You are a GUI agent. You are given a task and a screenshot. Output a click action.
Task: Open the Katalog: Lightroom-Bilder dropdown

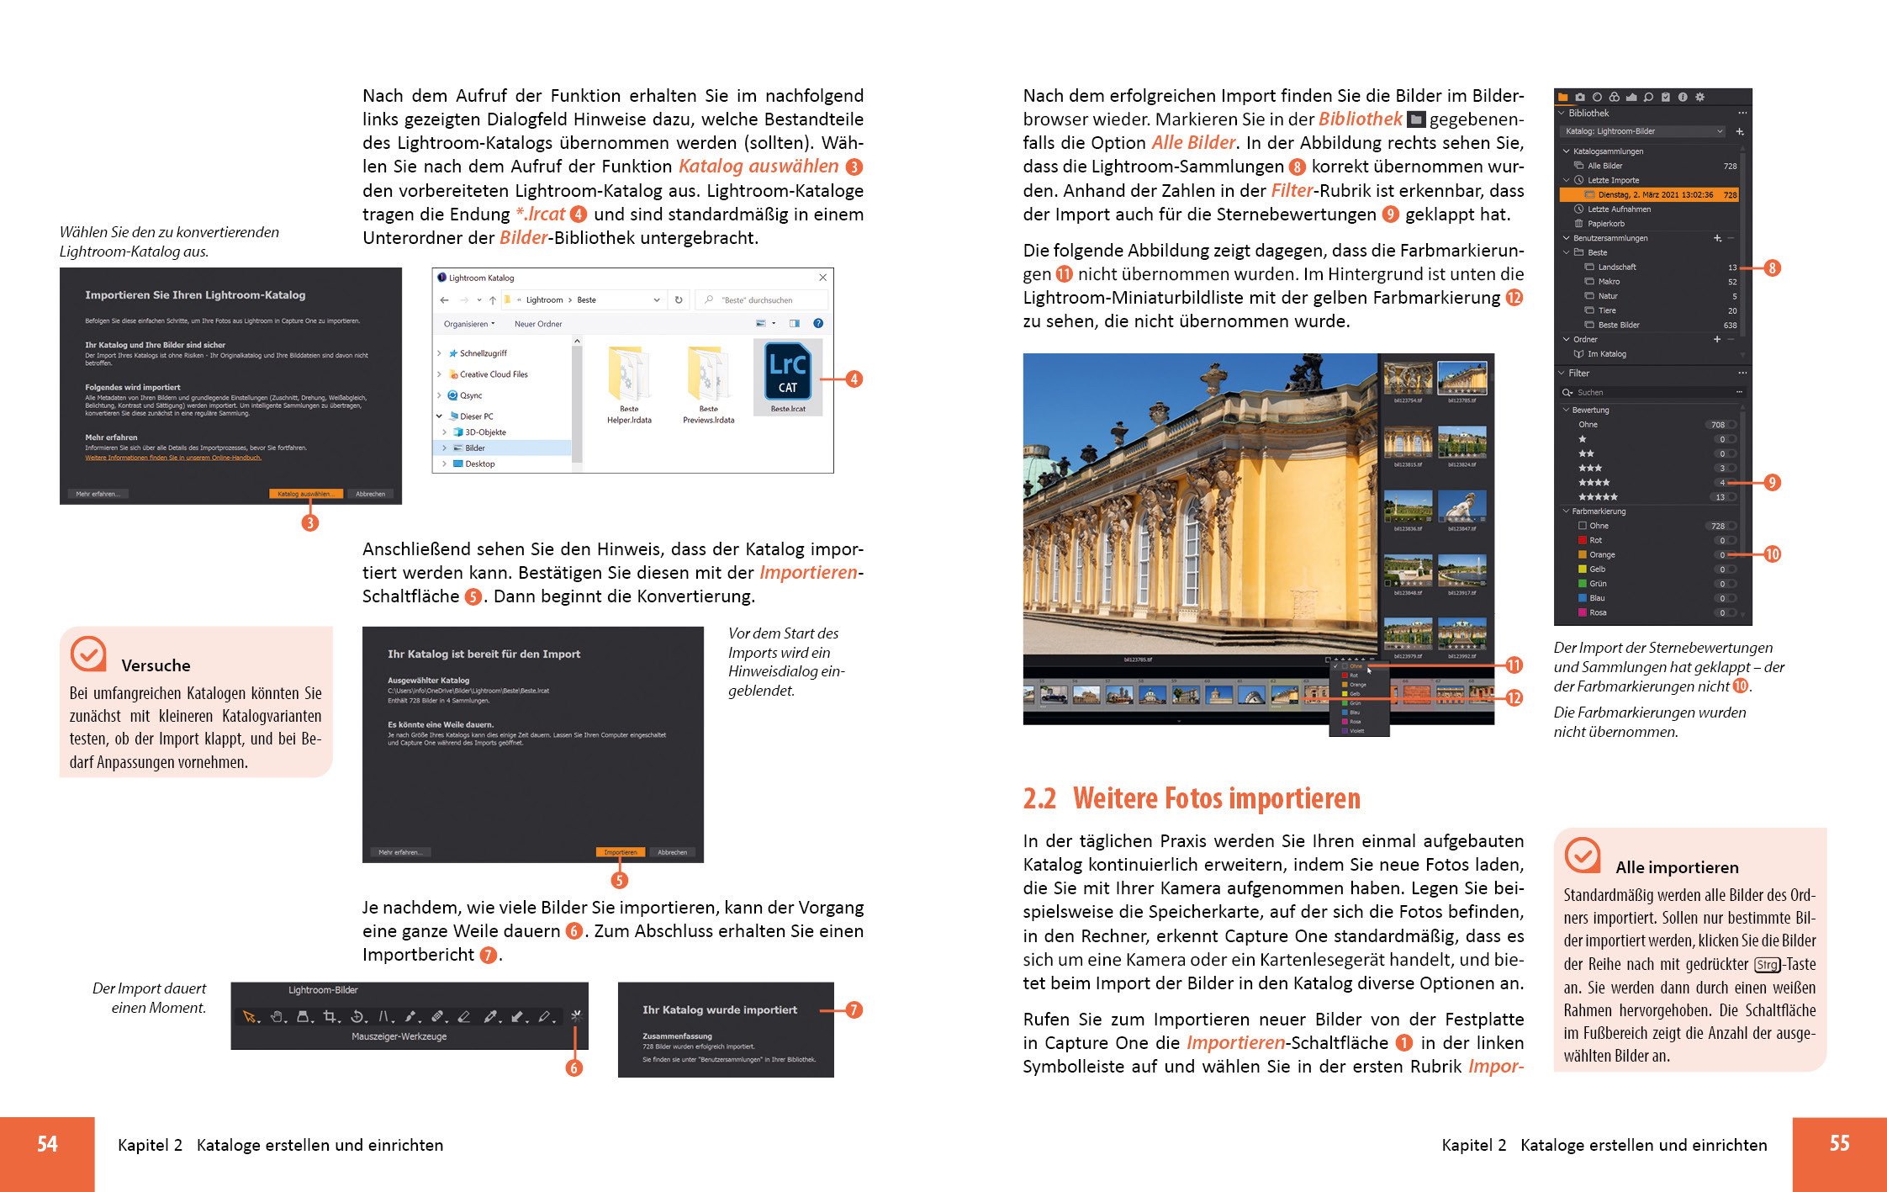pos(1644,131)
